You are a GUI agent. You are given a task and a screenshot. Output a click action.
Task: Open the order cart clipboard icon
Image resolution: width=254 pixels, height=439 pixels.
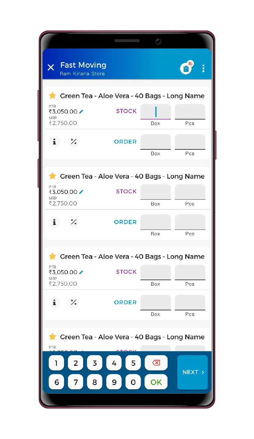[186, 69]
